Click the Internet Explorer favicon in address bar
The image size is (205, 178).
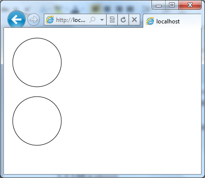tap(50, 20)
